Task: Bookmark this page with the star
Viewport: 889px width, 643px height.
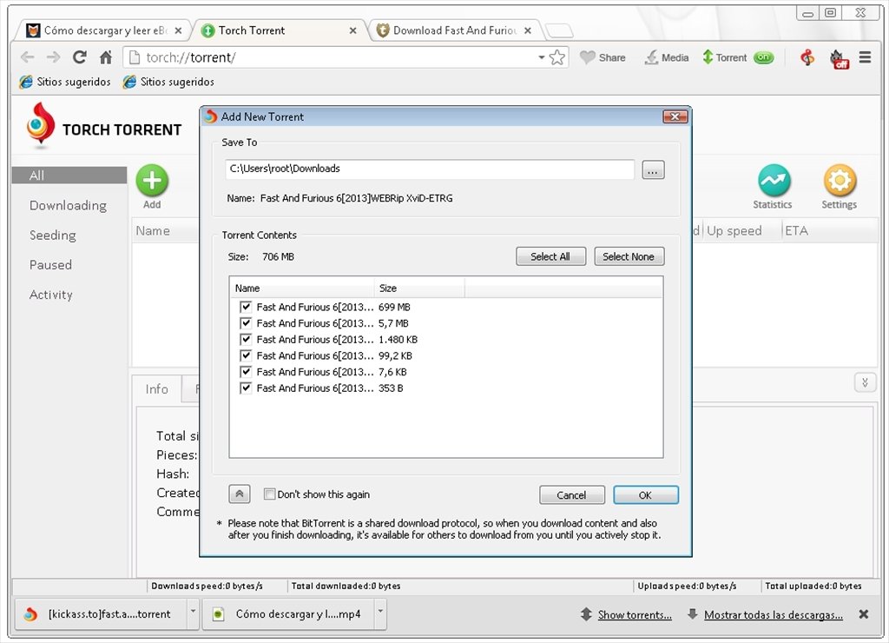Action: 557,57
